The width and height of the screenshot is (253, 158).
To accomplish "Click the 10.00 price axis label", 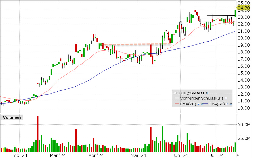I will 244,108.
